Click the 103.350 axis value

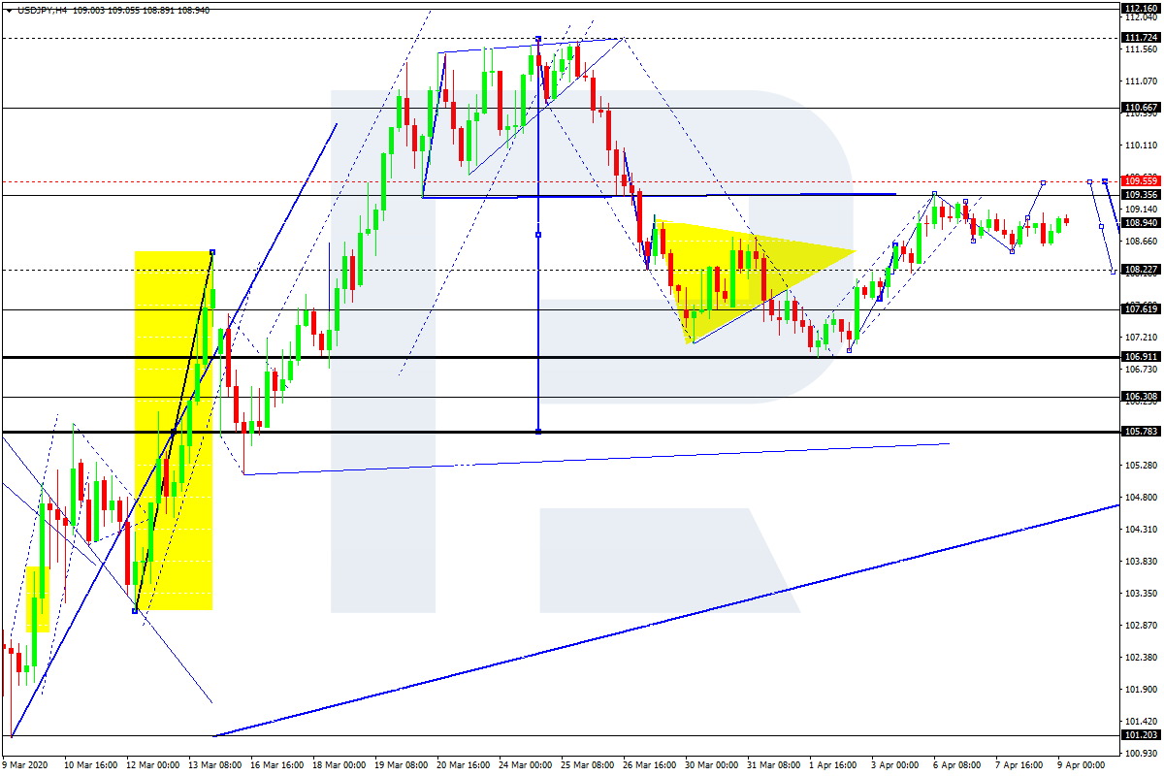[1141, 594]
